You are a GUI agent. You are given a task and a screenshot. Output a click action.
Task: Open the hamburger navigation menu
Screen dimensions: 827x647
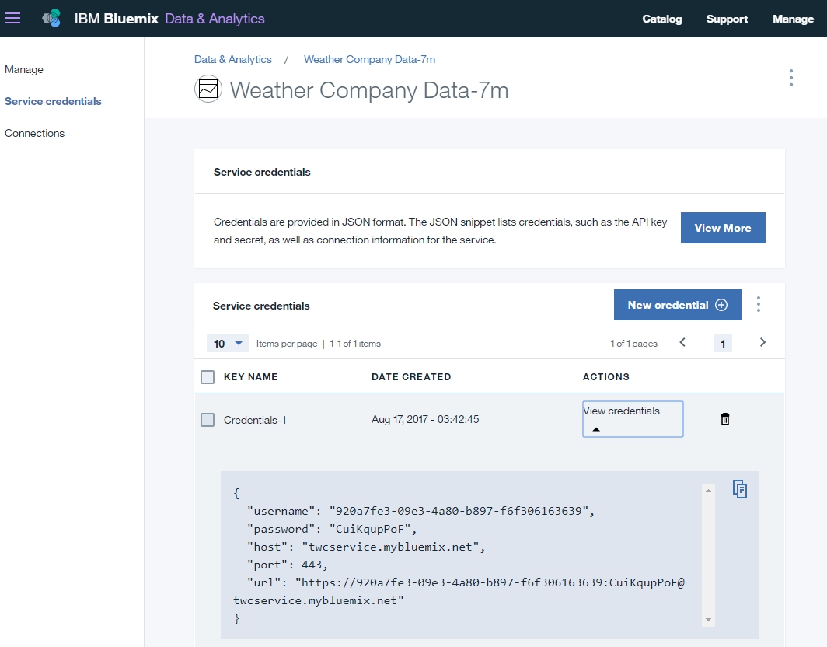12,19
